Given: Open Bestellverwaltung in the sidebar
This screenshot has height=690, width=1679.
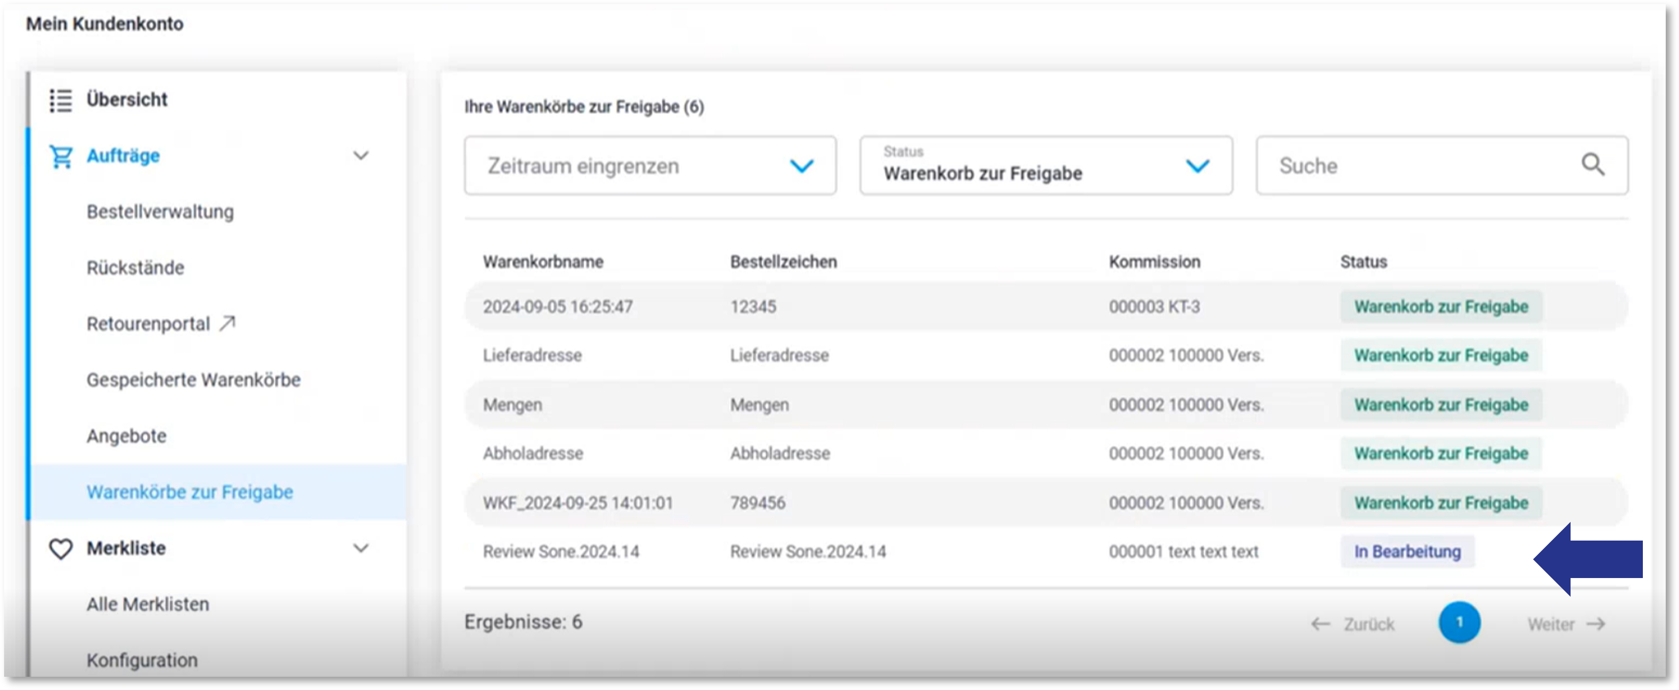Looking at the screenshot, I should pyautogui.click(x=160, y=212).
